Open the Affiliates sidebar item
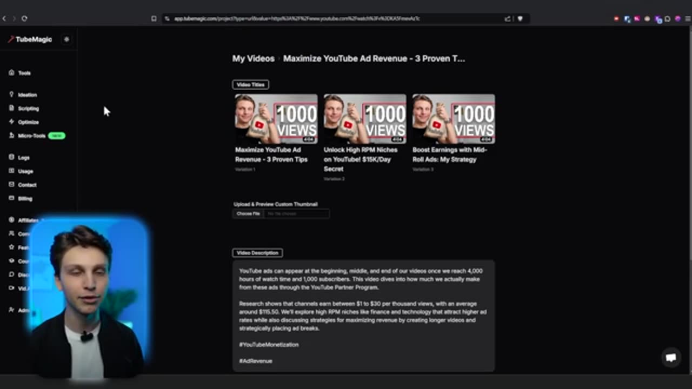The image size is (692, 389). 23,220
